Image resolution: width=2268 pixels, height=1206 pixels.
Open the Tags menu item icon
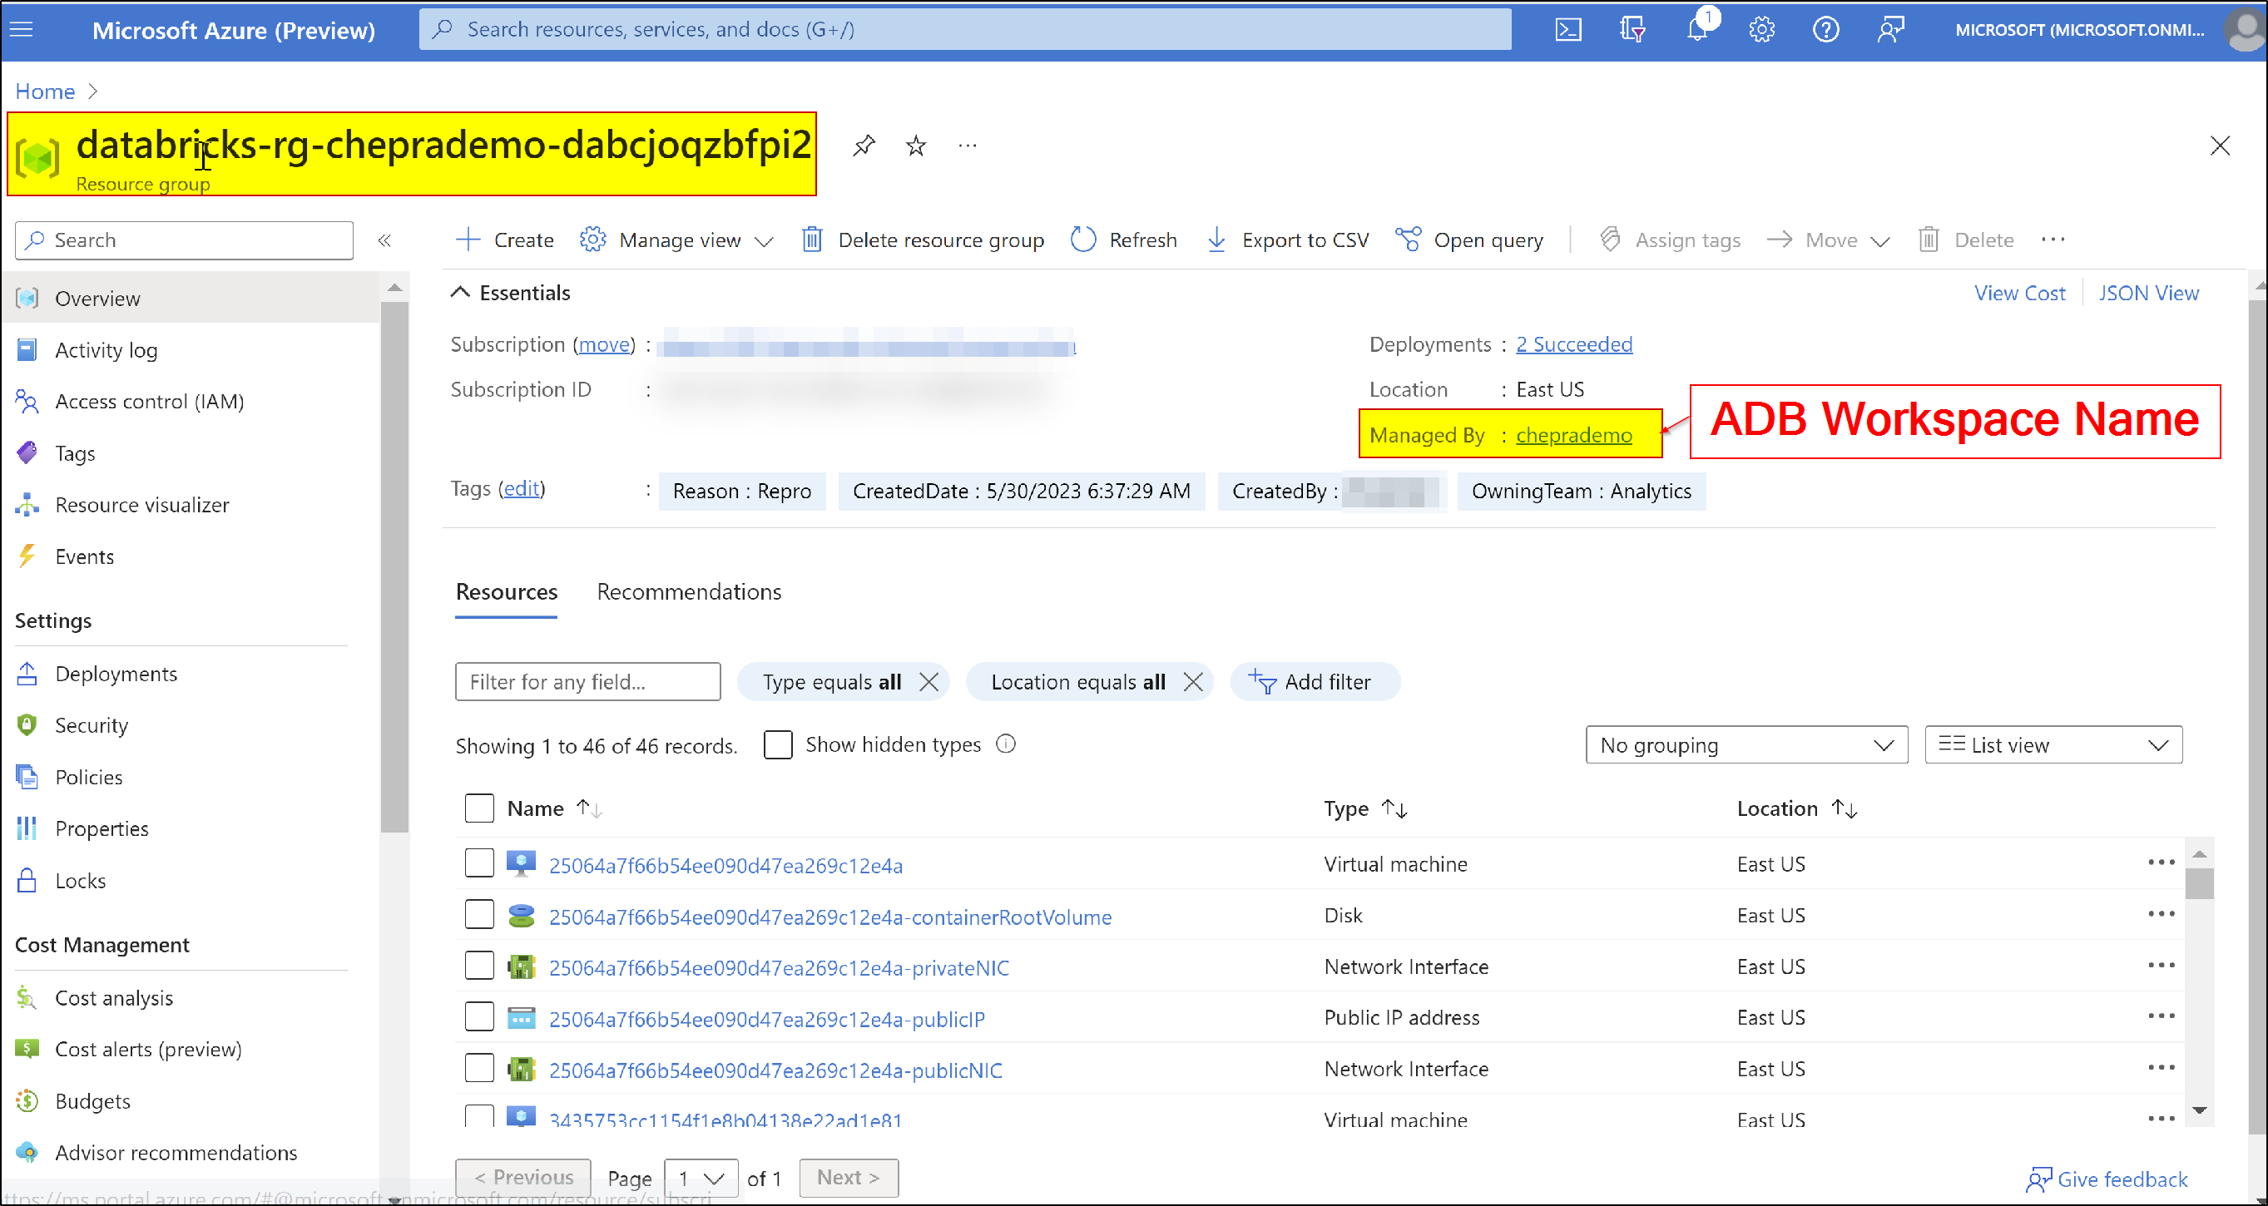point(27,453)
